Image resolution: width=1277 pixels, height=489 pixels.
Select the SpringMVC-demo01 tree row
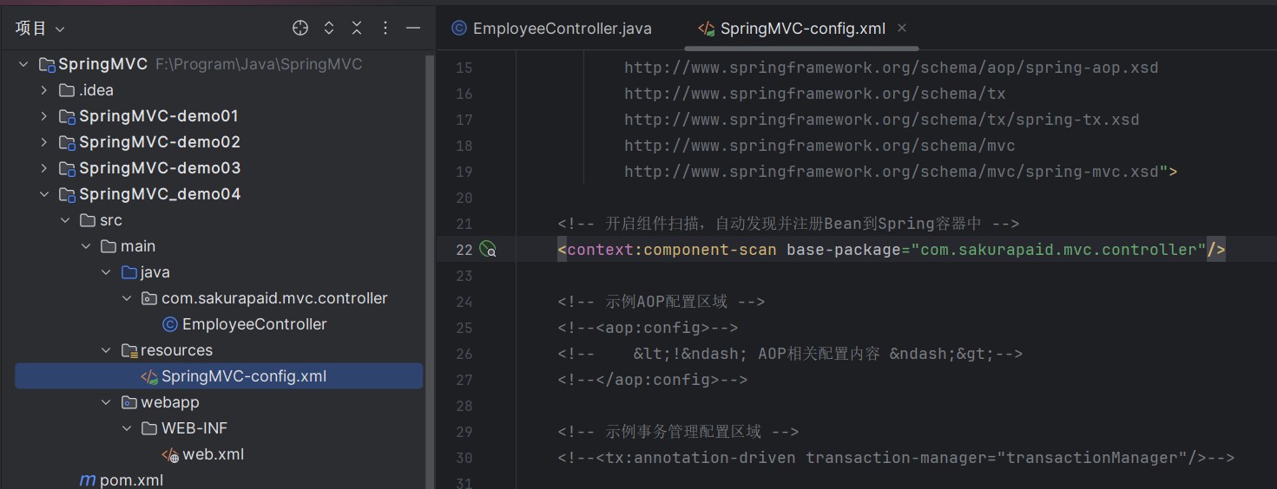pyautogui.click(x=219, y=116)
